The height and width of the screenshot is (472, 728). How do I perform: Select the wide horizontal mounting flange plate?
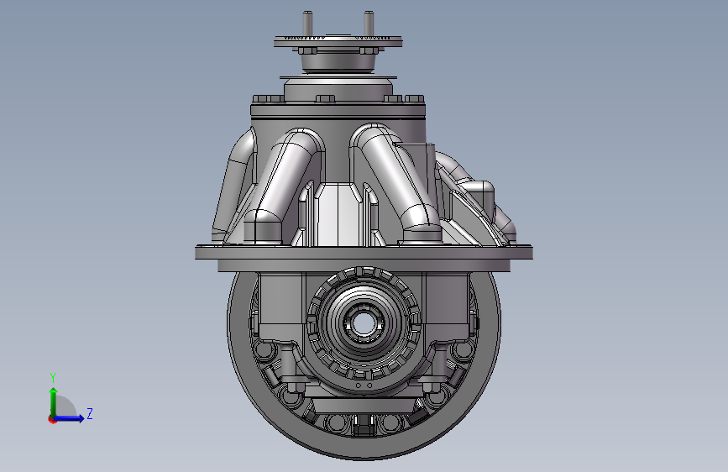click(364, 253)
